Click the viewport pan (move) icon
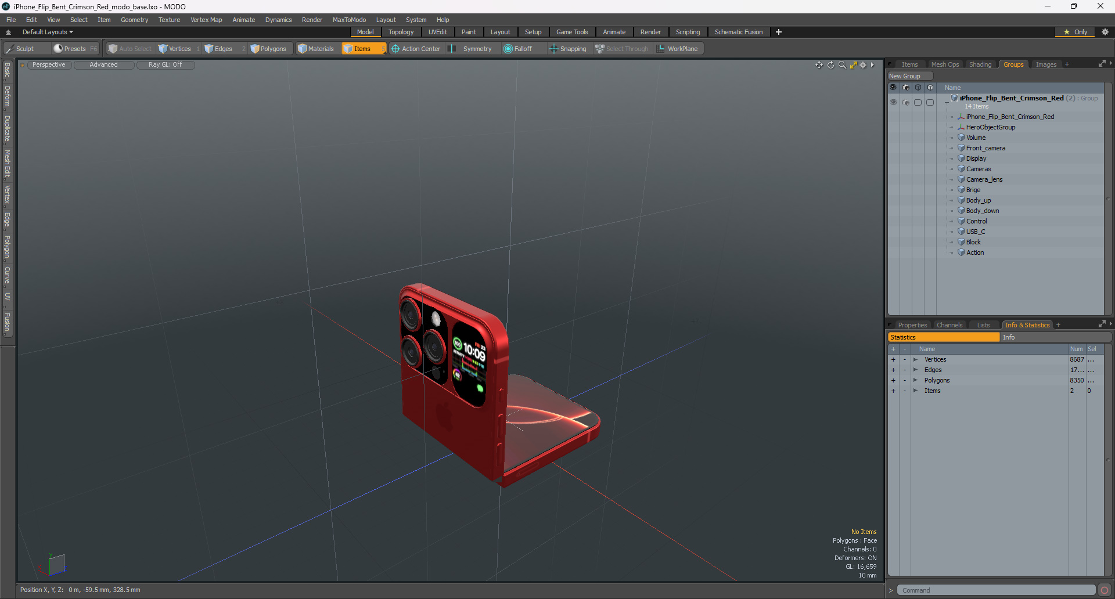This screenshot has width=1115, height=599. (x=819, y=65)
